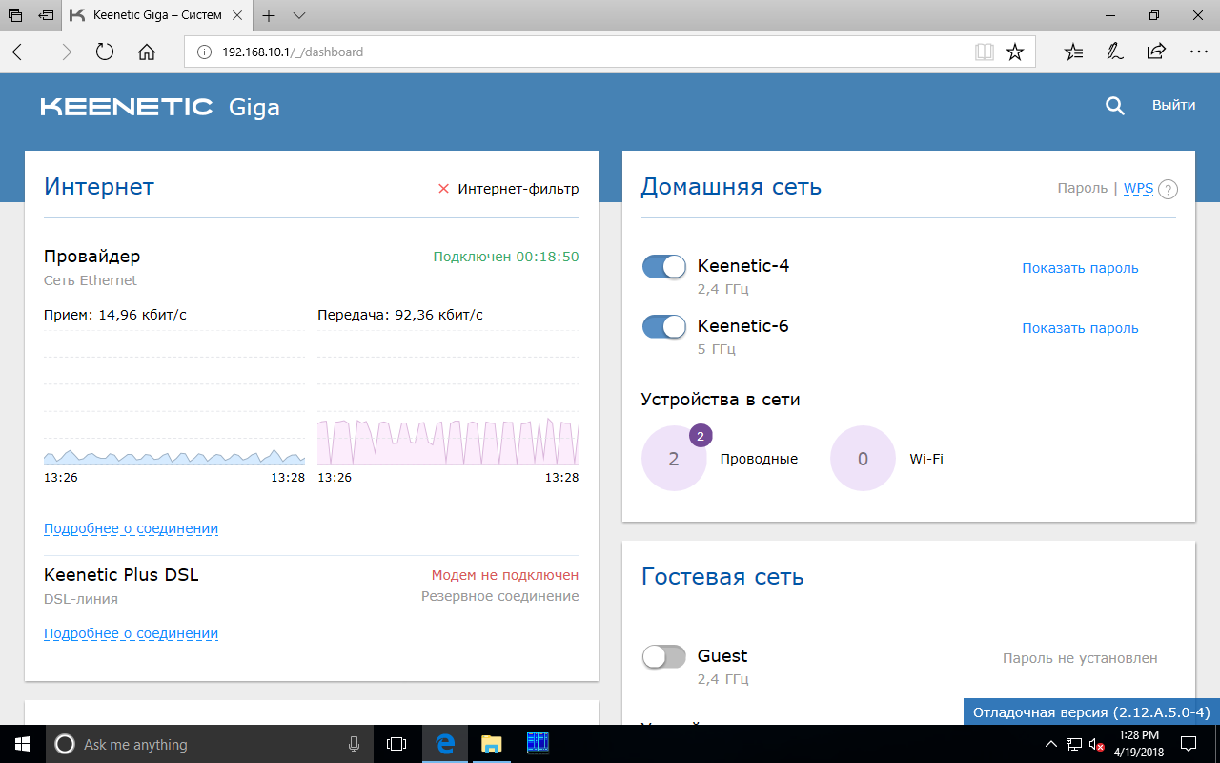This screenshot has width=1220, height=763.
Task: Click the search magnifier in Keenetic header
Action: [x=1115, y=106]
